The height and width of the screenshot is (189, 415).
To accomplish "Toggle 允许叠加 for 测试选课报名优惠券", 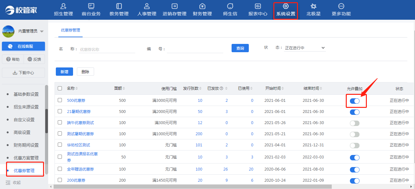I will coord(355,157).
